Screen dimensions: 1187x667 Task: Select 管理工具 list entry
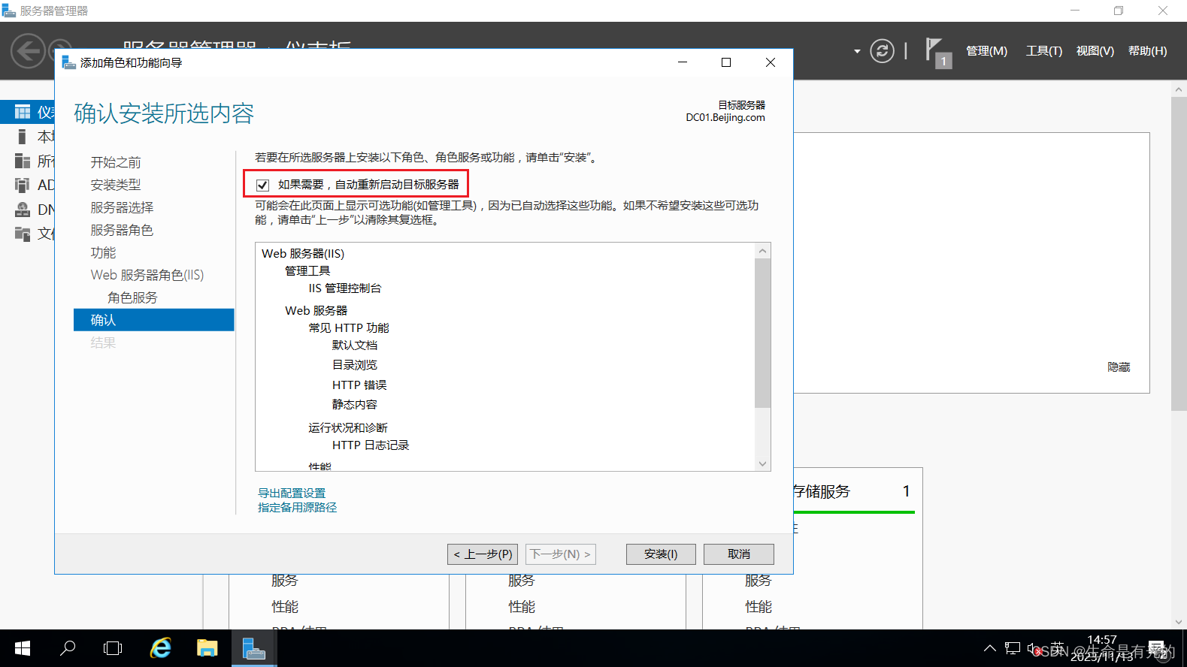307,271
